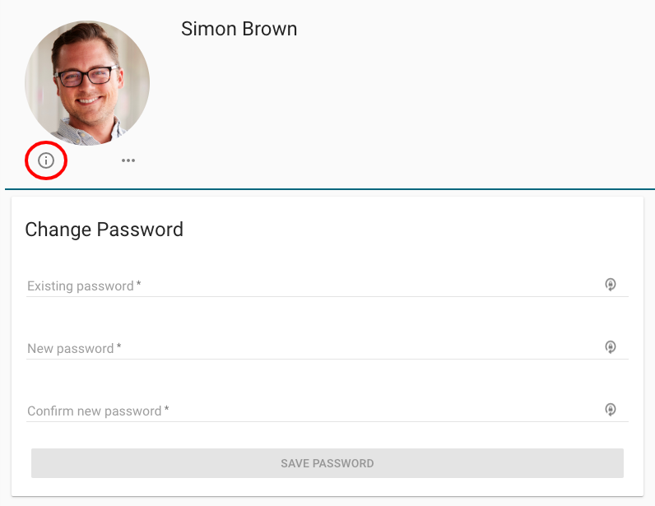This screenshot has width=655, height=506.
Task: Click the Change Password heading
Action: [x=104, y=230]
